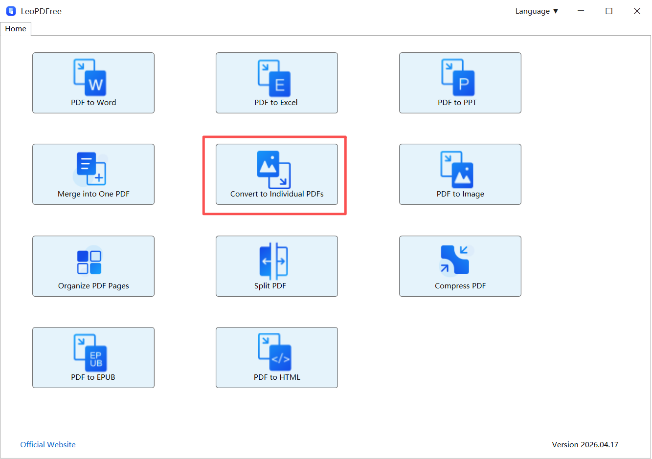Screen dimensions: 652x459
Task: Switch to the Home tab
Action: (16, 29)
